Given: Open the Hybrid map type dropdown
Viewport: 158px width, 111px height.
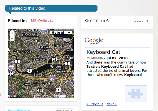Looking at the screenshot, I should [61, 32].
